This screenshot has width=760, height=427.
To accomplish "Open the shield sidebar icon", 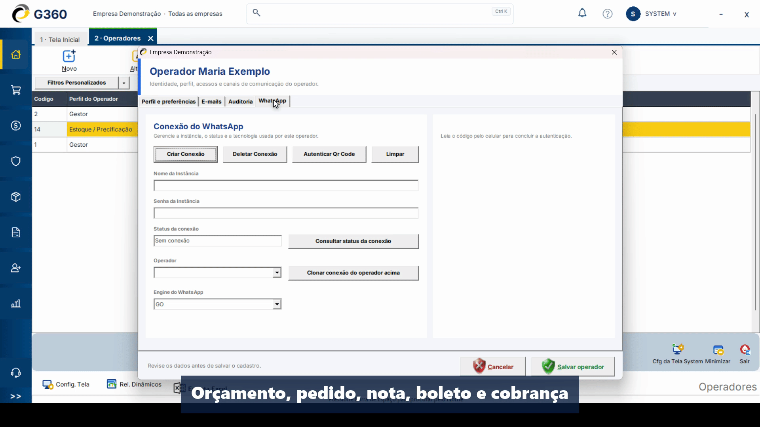I will [x=16, y=161].
